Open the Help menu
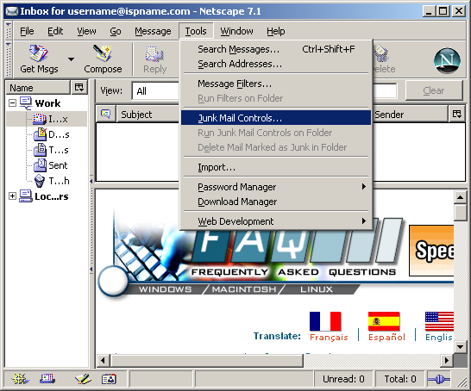Screen dimensions: 471x391 pyautogui.click(x=276, y=31)
